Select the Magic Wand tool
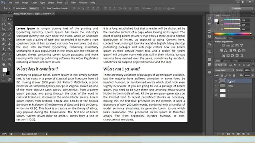Image resolution: width=255 pixels, height=143 pixels. click(x=10, y=24)
